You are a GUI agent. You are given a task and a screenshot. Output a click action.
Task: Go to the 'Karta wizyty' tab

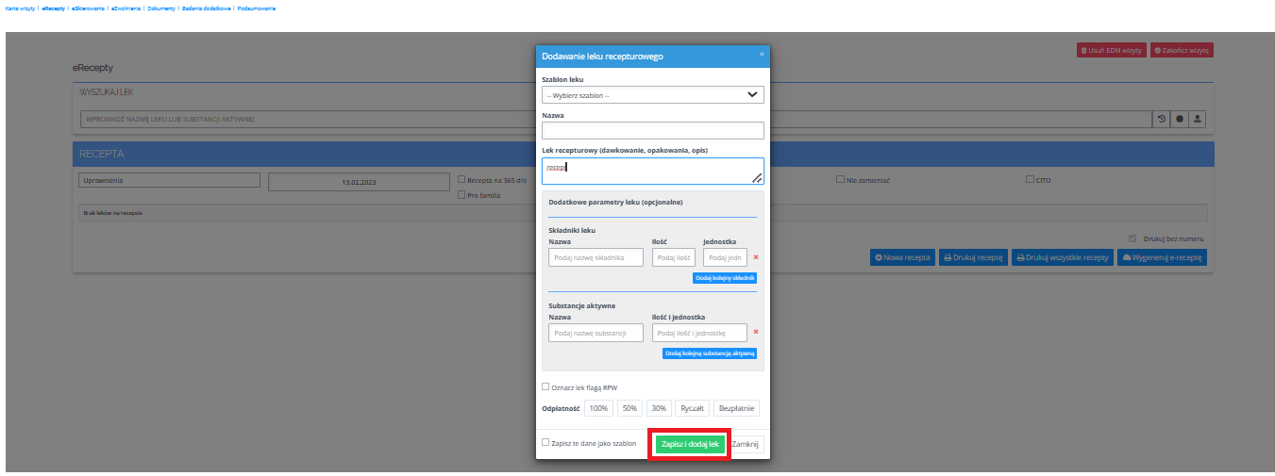click(x=21, y=8)
